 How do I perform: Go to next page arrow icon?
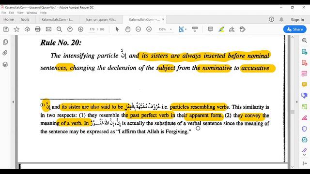(80, 29)
